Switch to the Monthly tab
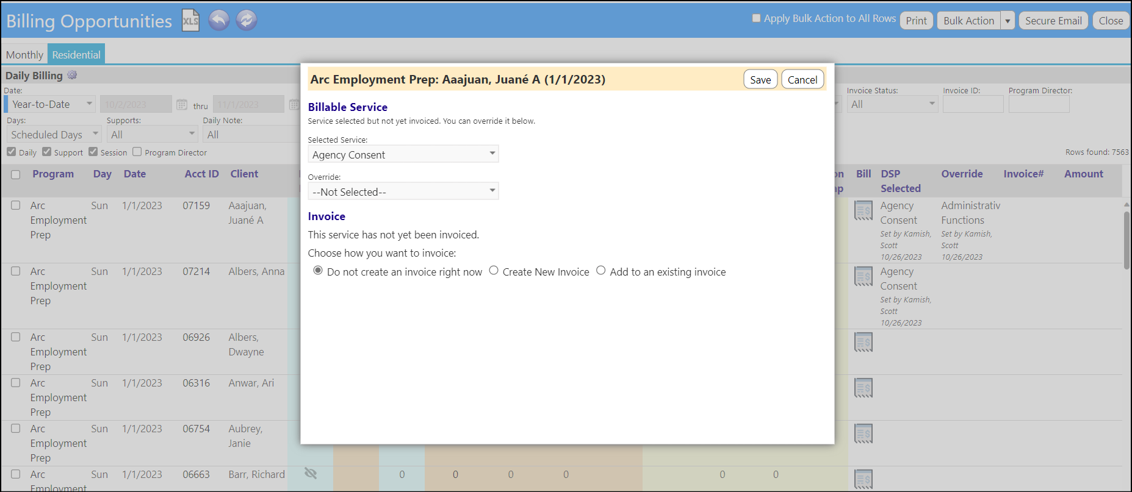This screenshot has width=1132, height=492. pyautogui.click(x=24, y=54)
